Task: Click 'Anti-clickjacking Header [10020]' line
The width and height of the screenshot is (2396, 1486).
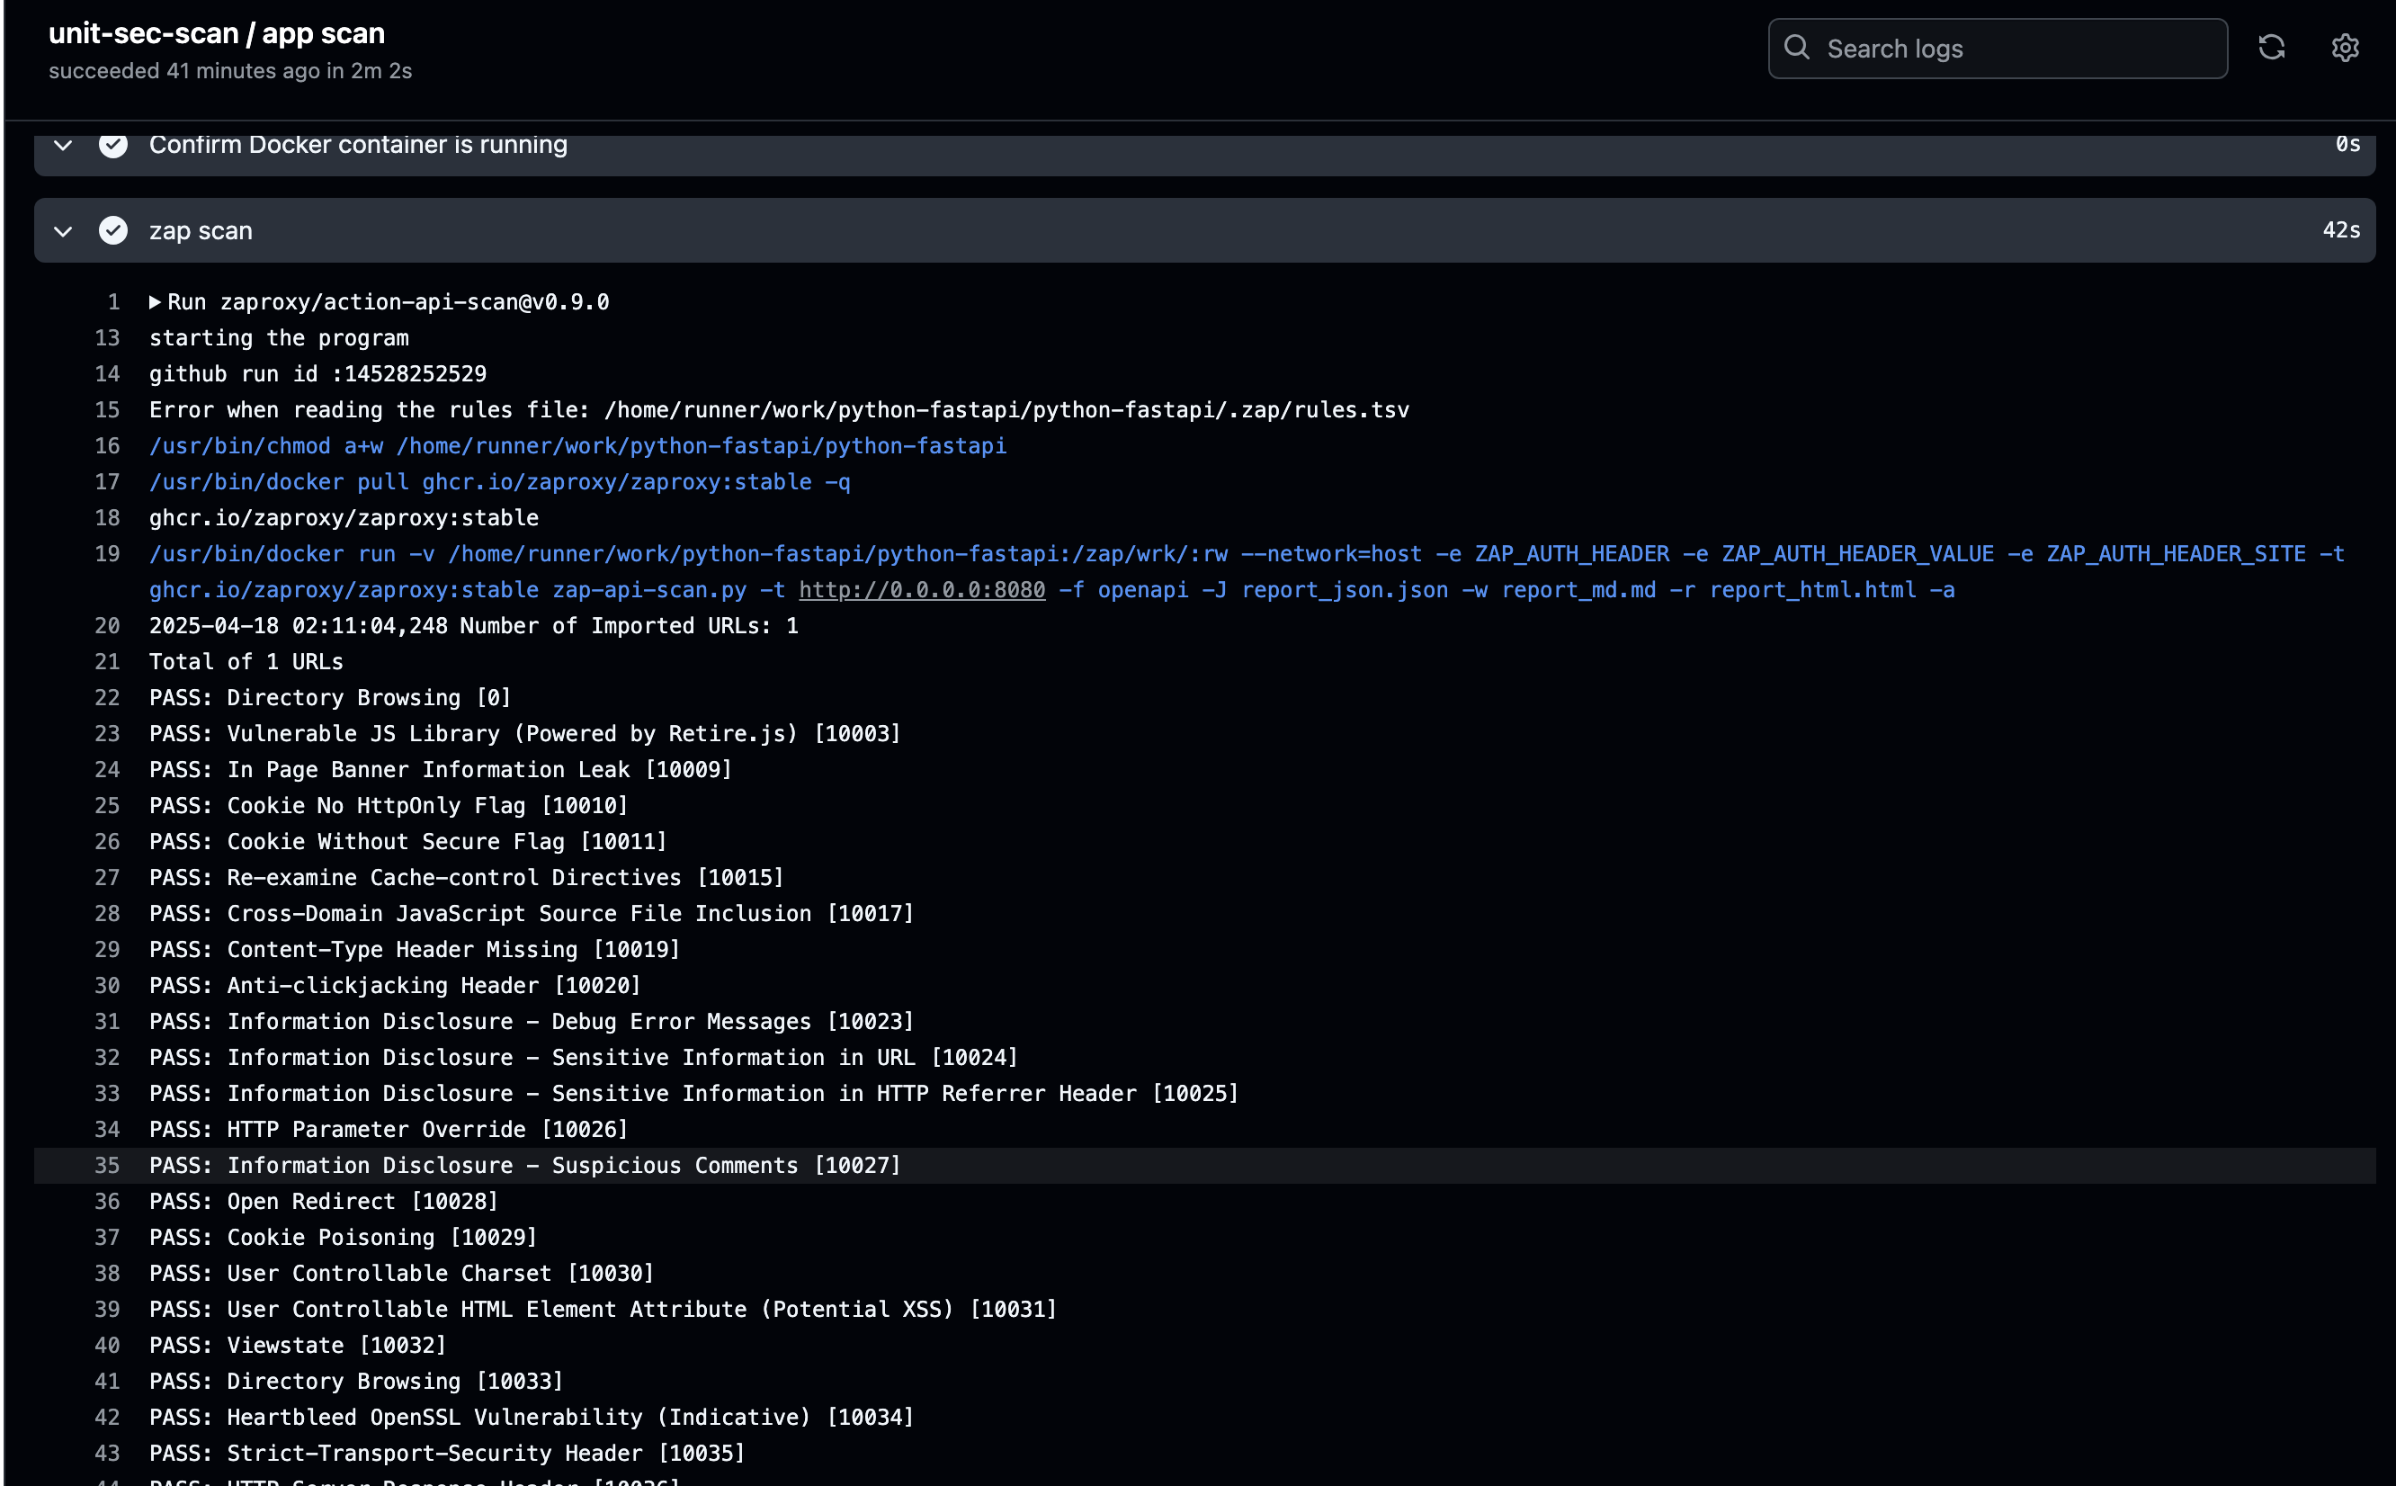Action: (x=395, y=986)
